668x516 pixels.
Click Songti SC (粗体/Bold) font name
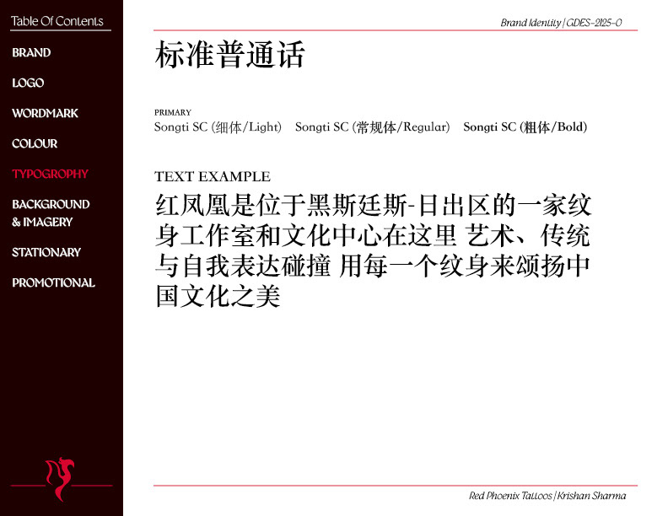[x=525, y=126]
